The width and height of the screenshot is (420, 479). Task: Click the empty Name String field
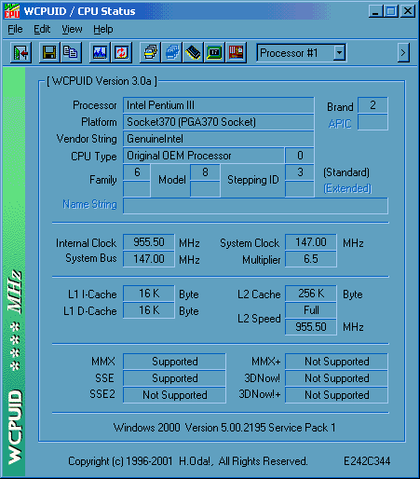coord(255,206)
